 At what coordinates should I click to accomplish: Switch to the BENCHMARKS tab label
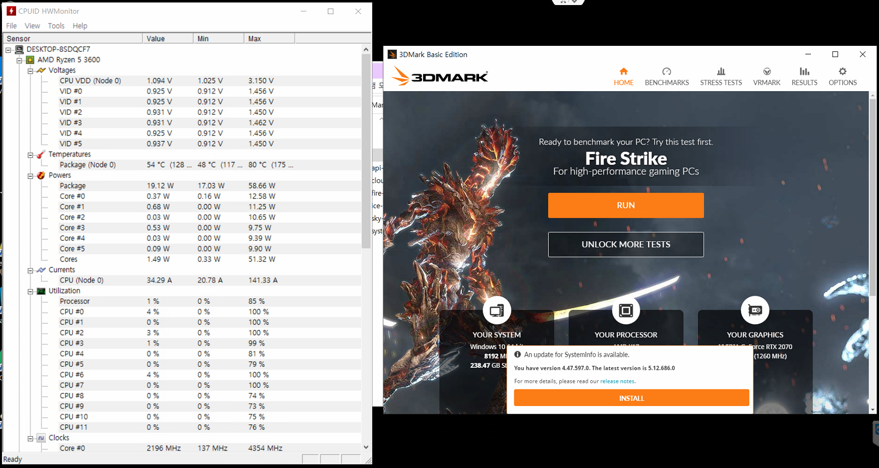667,83
